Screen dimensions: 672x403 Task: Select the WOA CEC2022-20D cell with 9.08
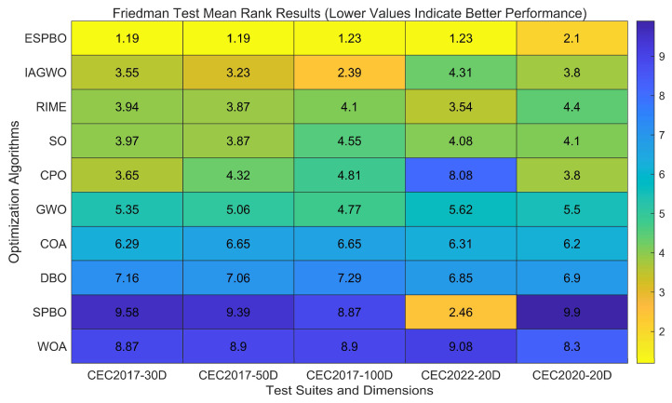click(x=461, y=346)
